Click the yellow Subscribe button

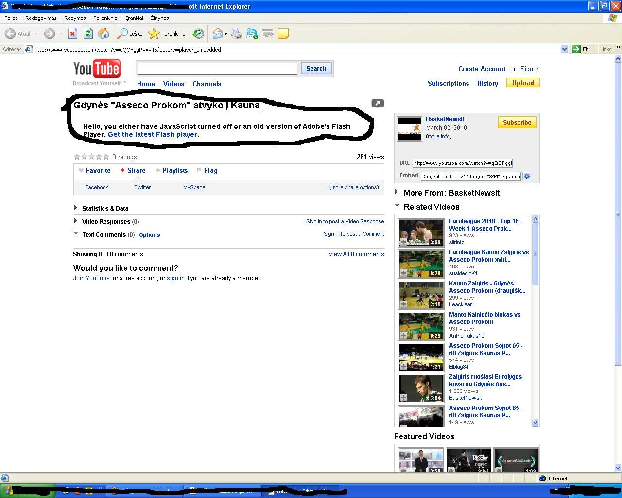(x=517, y=123)
